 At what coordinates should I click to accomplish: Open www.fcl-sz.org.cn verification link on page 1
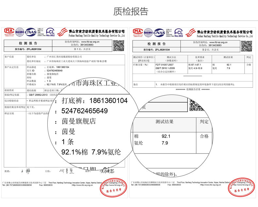[90, 42]
